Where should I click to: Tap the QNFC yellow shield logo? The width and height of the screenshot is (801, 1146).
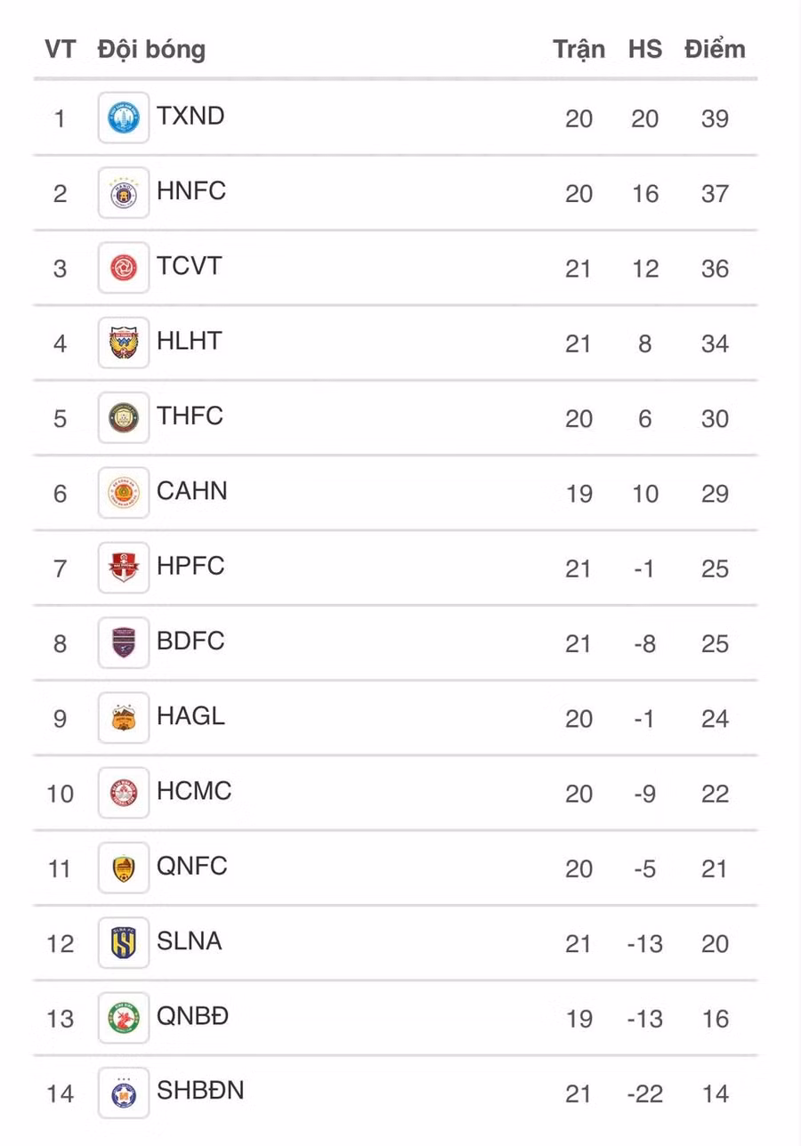click(x=124, y=868)
